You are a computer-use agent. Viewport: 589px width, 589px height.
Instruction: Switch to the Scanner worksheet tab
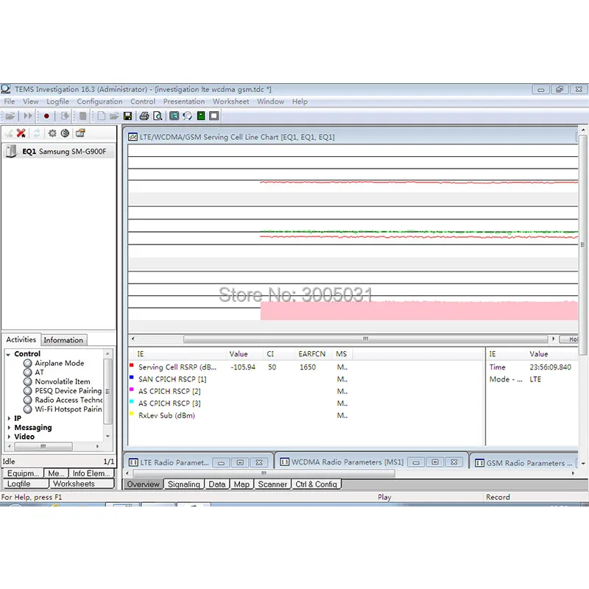(272, 484)
